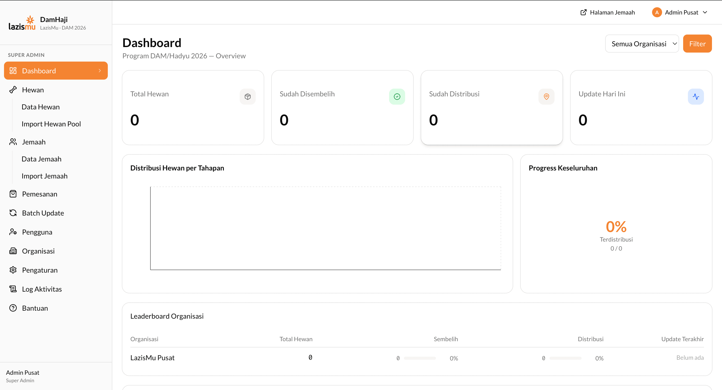Click the Bantuan help circle icon

[x=13, y=308]
